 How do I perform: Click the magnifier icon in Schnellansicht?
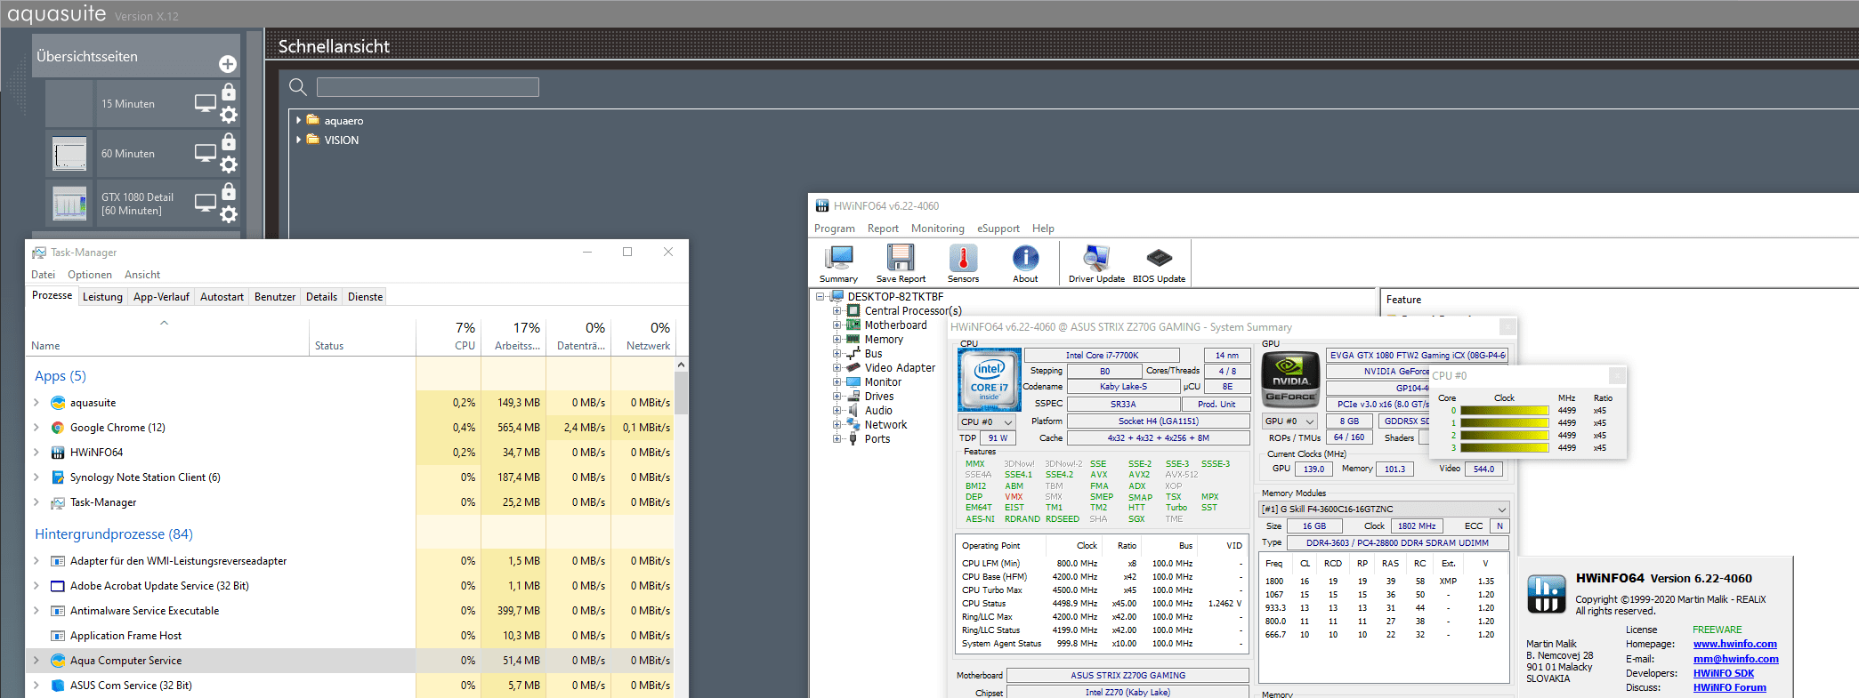pyautogui.click(x=298, y=86)
